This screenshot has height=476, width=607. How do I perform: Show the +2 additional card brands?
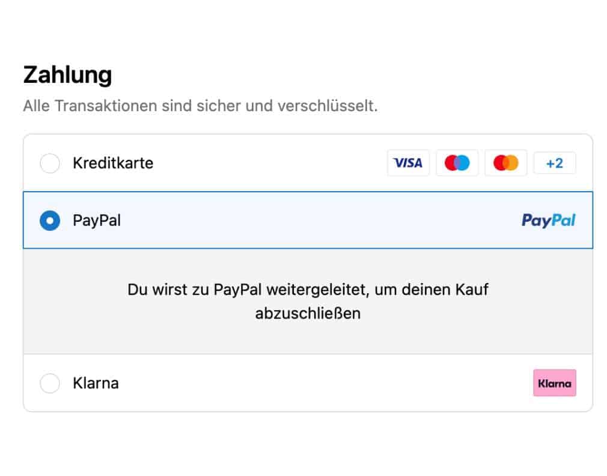click(x=554, y=163)
